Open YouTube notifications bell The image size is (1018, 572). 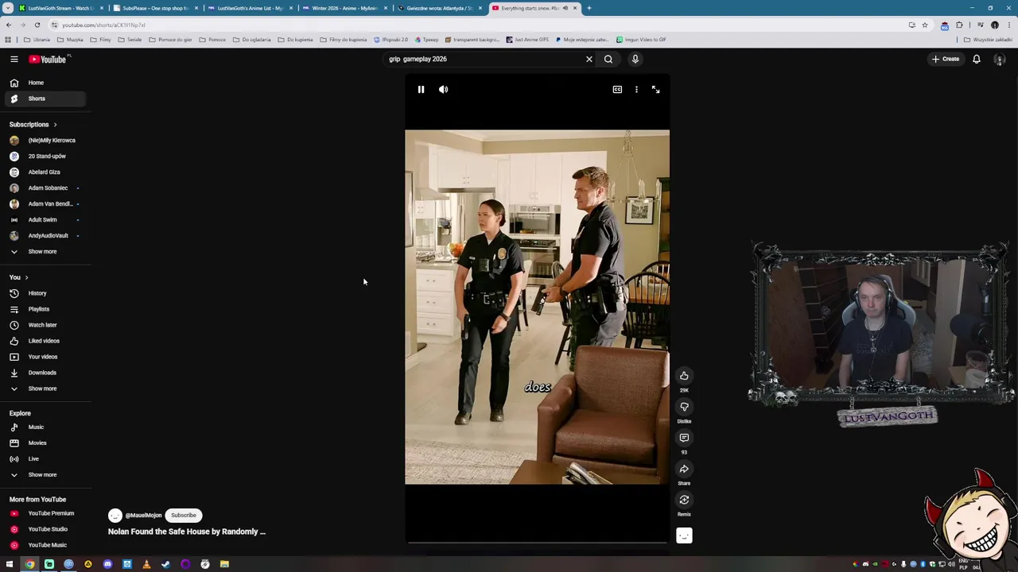click(x=977, y=59)
